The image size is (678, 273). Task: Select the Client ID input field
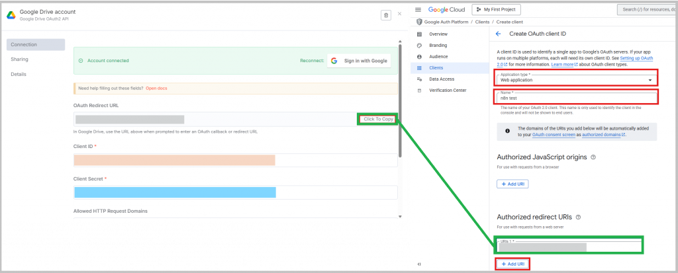[x=235, y=160]
